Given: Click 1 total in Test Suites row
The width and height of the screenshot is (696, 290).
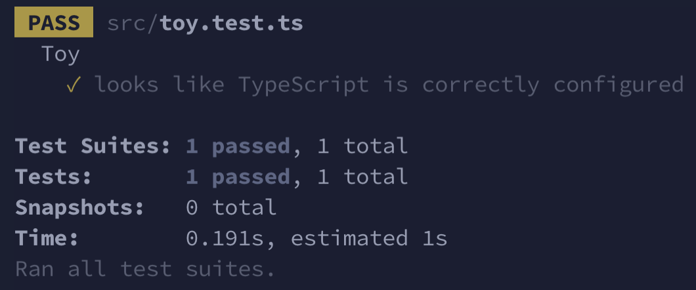Looking at the screenshot, I should point(362,146).
